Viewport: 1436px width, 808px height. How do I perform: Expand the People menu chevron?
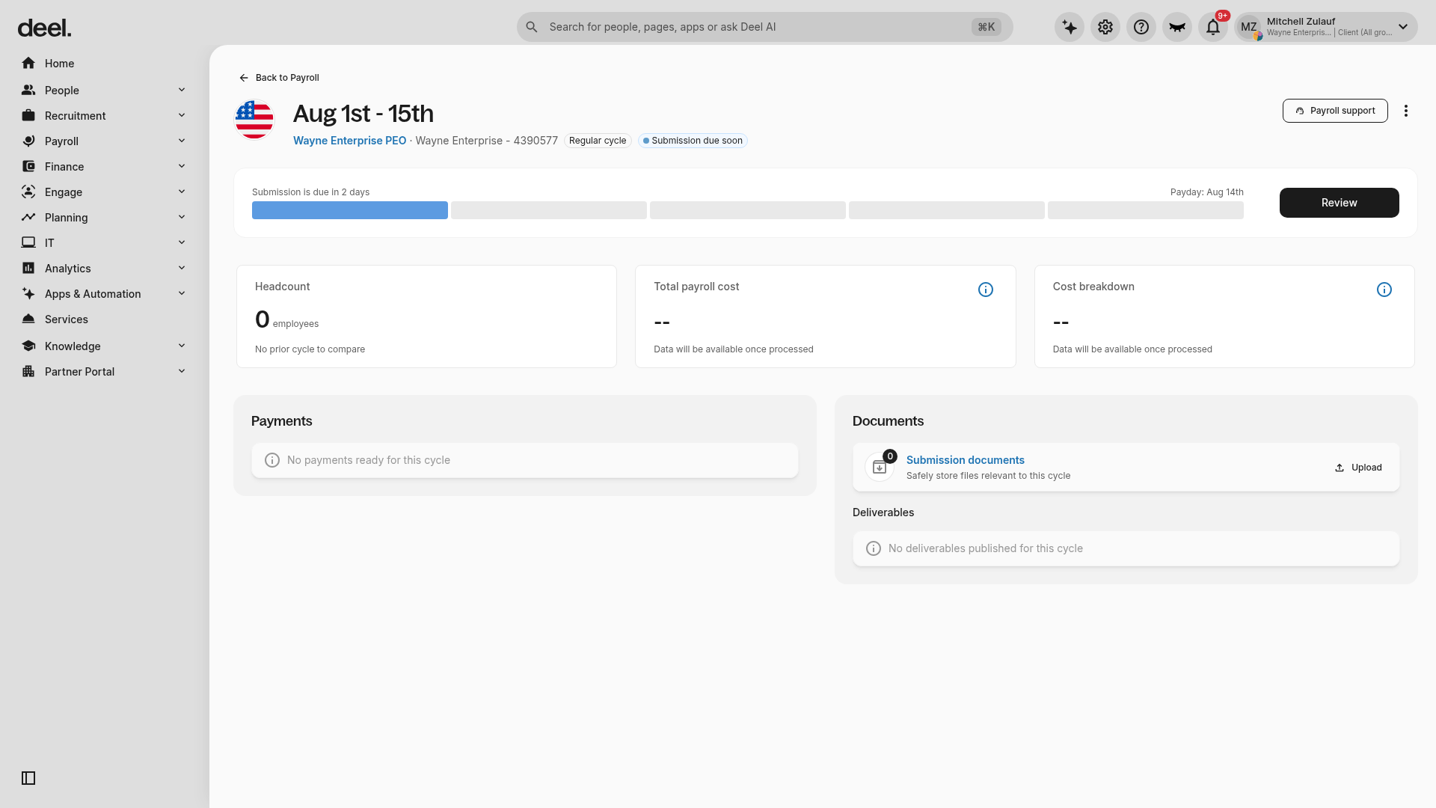coord(182,90)
